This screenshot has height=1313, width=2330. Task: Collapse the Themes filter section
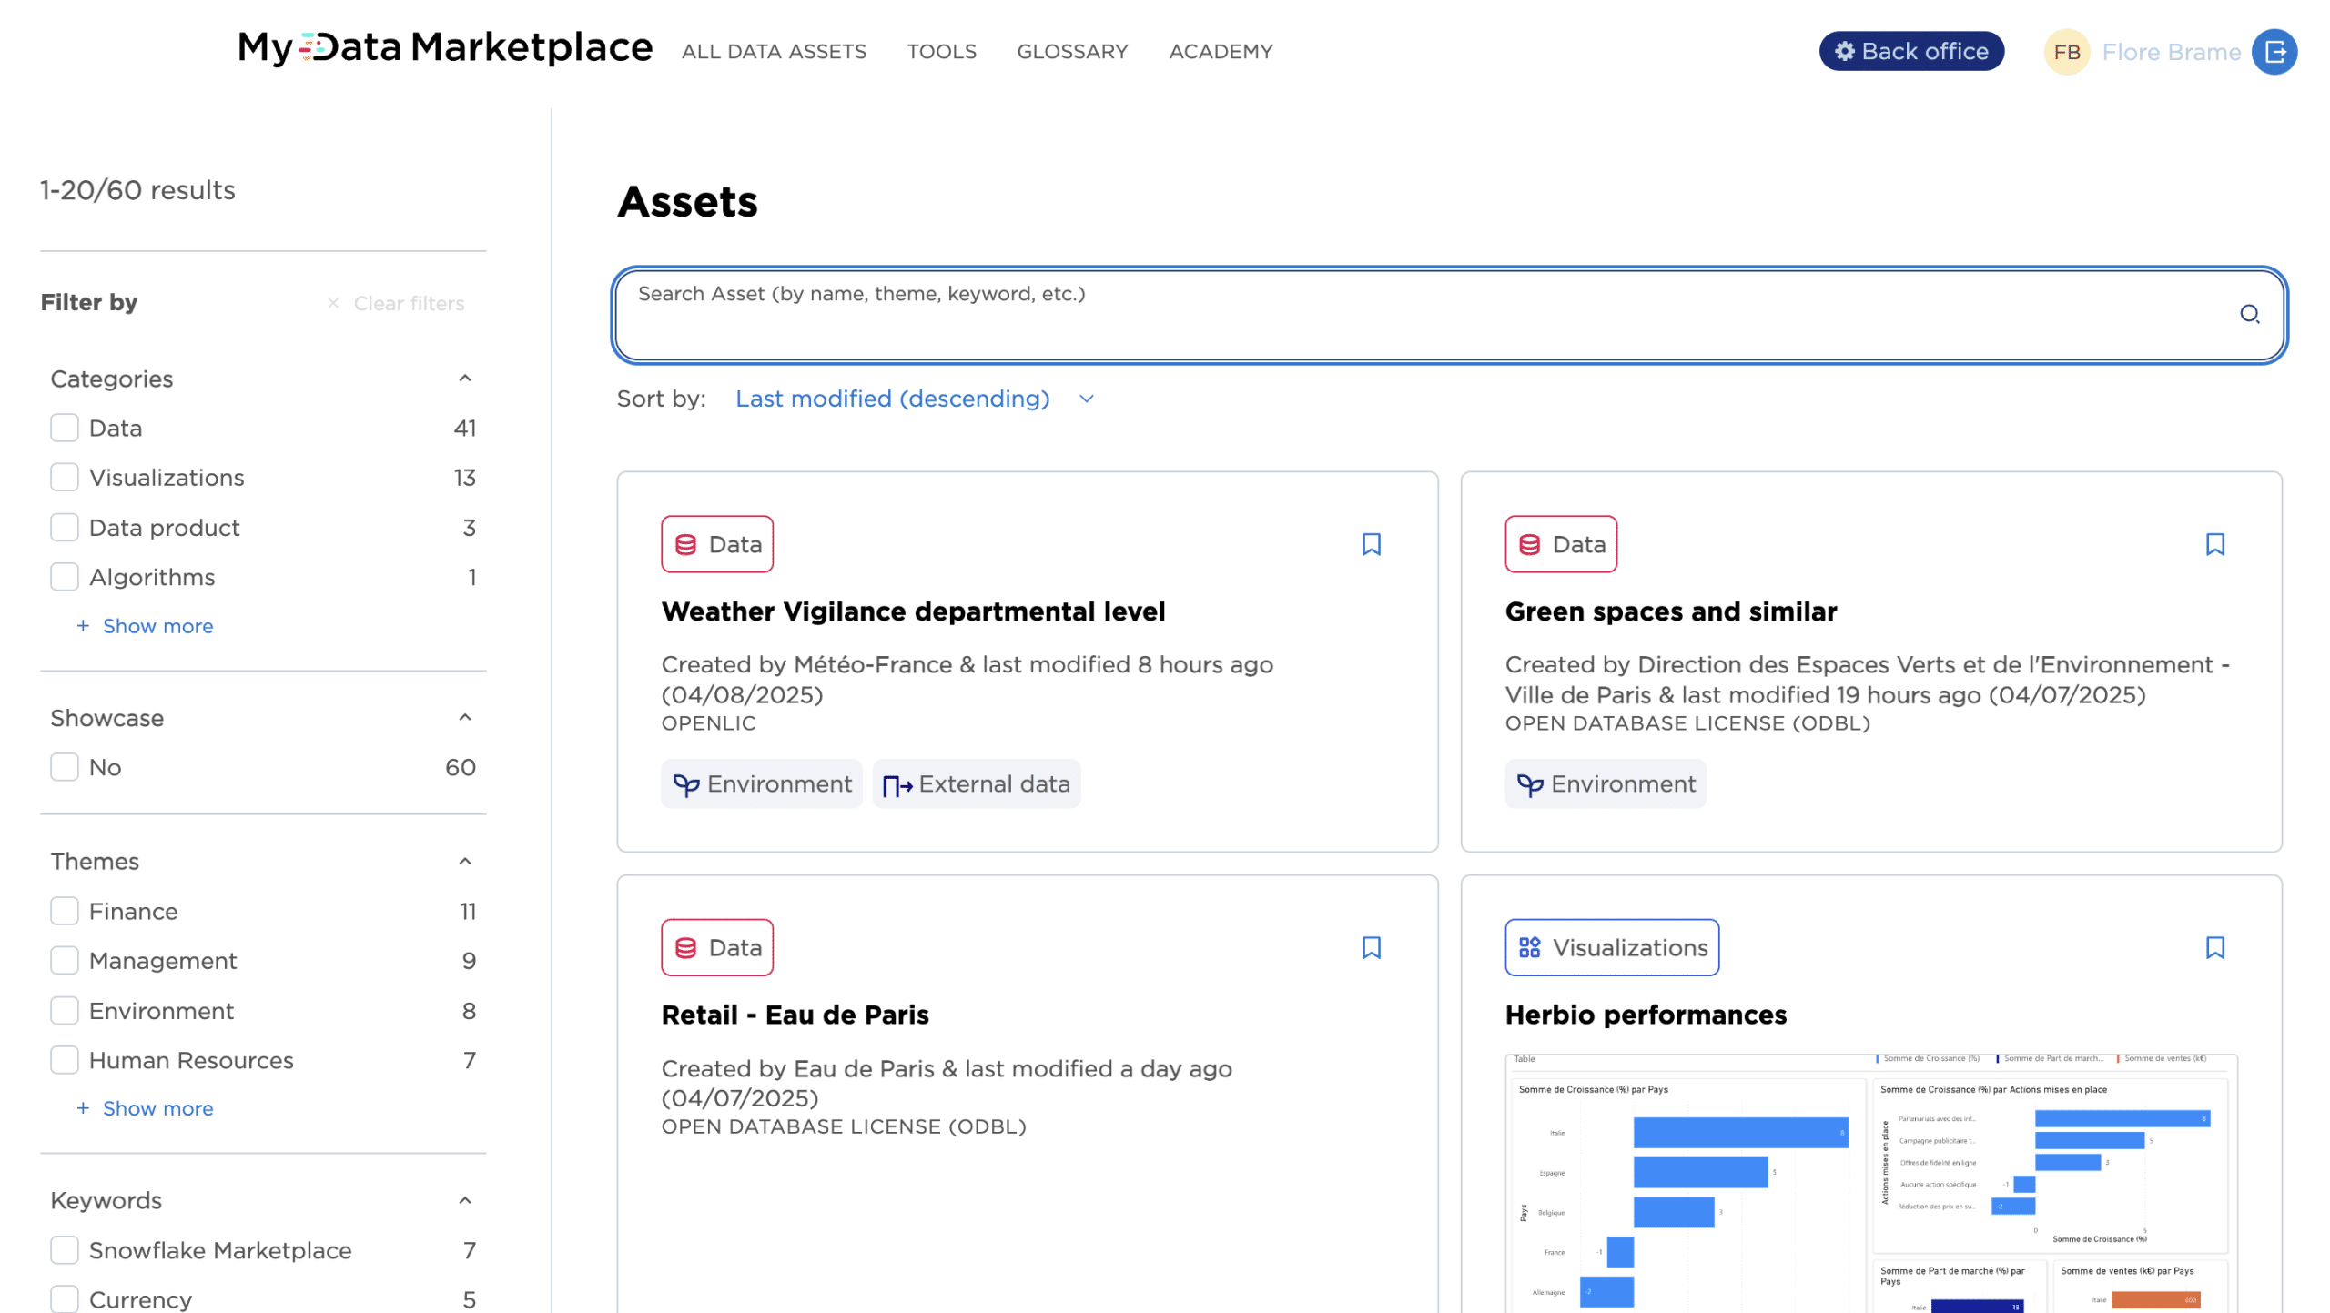(x=465, y=861)
